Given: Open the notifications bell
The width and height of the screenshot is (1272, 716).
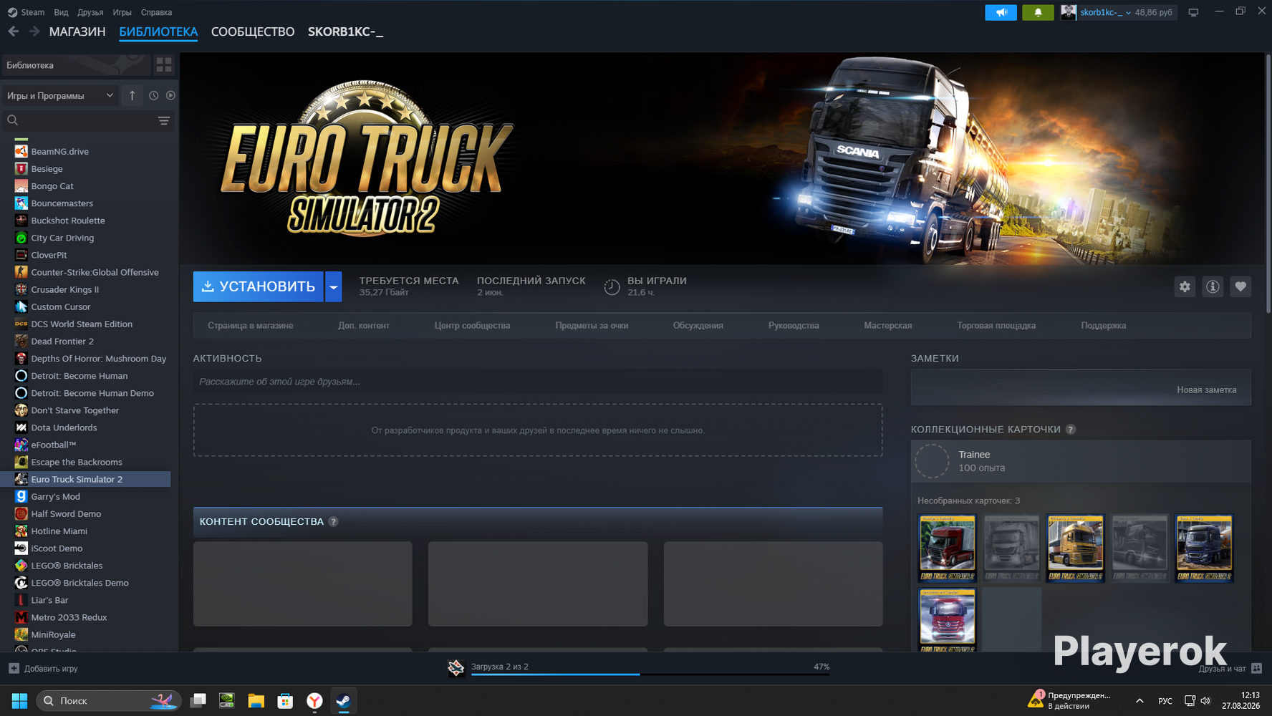Looking at the screenshot, I should (x=1038, y=12).
